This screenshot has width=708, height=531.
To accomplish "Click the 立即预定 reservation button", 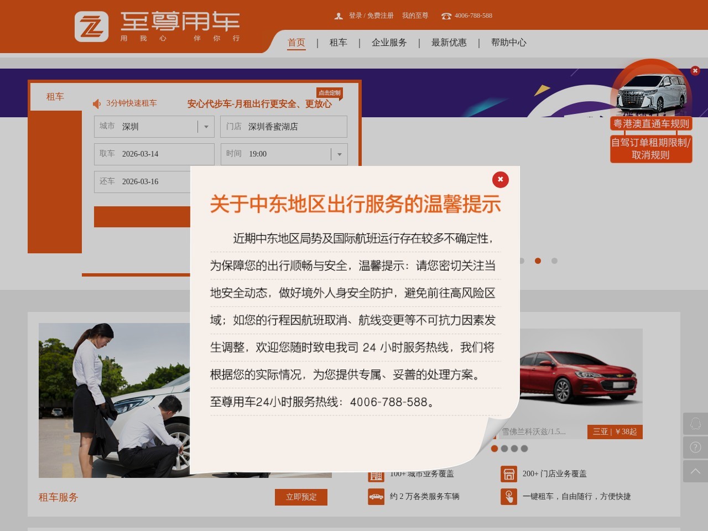I will (301, 497).
